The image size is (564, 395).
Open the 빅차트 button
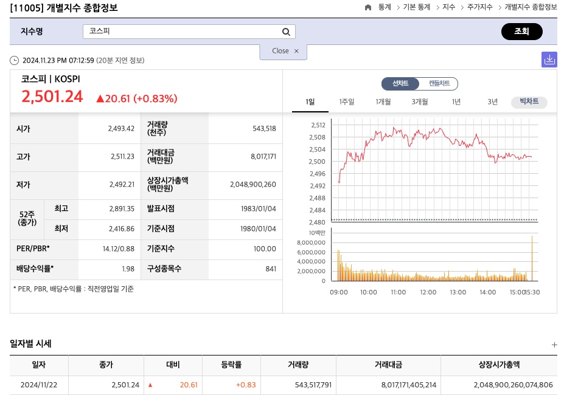(x=529, y=101)
